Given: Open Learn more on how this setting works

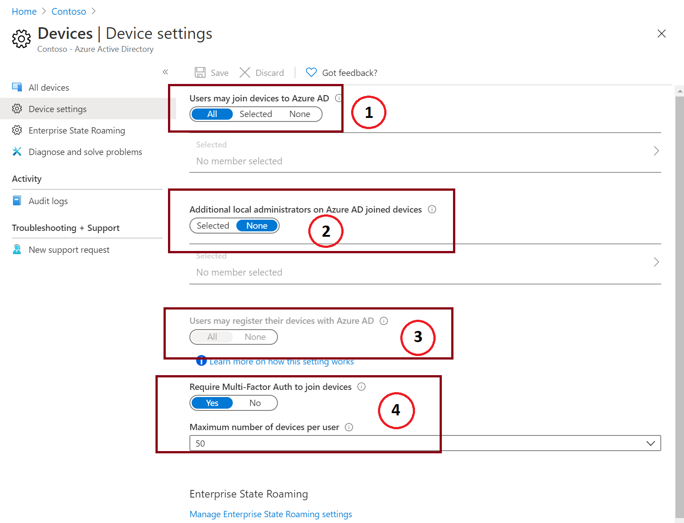Looking at the screenshot, I should point(281,361).
